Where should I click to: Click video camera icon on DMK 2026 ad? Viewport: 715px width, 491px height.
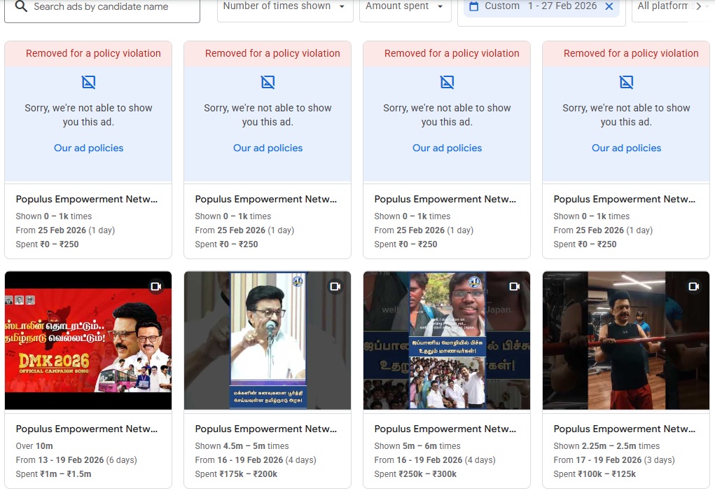(x=155, y=286)
